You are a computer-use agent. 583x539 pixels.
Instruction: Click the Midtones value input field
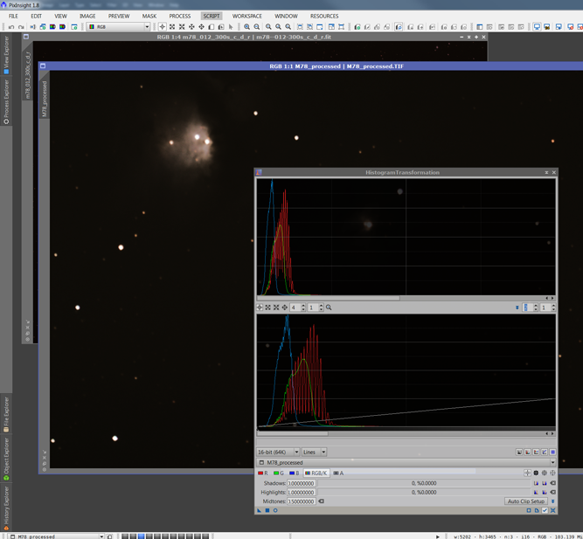(x=301, y=501)
